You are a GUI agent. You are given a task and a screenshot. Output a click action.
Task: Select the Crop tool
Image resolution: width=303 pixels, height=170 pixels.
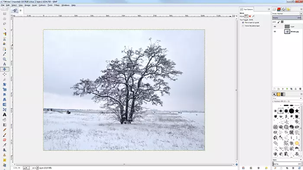pyautogui.click(x=4, y=80)
